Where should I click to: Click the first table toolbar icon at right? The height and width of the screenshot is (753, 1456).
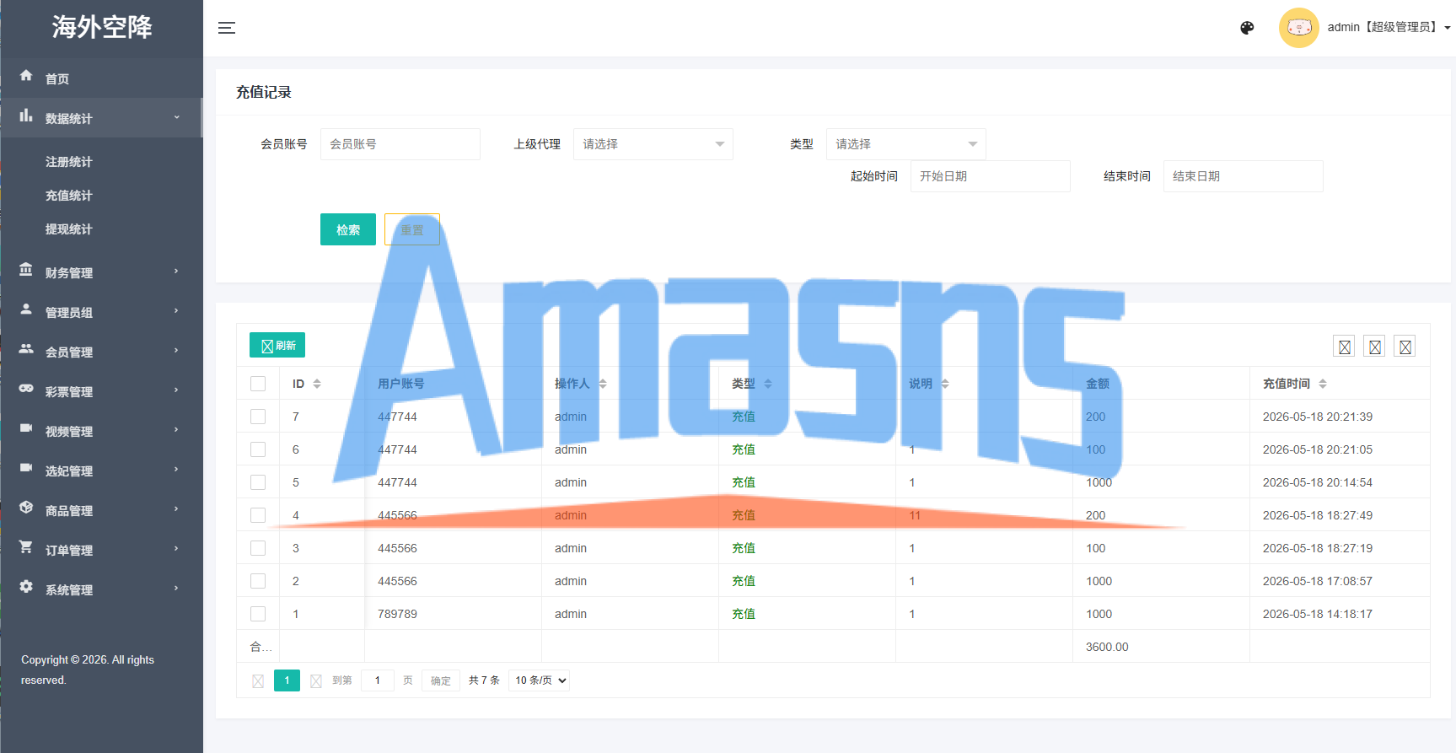1345,347
